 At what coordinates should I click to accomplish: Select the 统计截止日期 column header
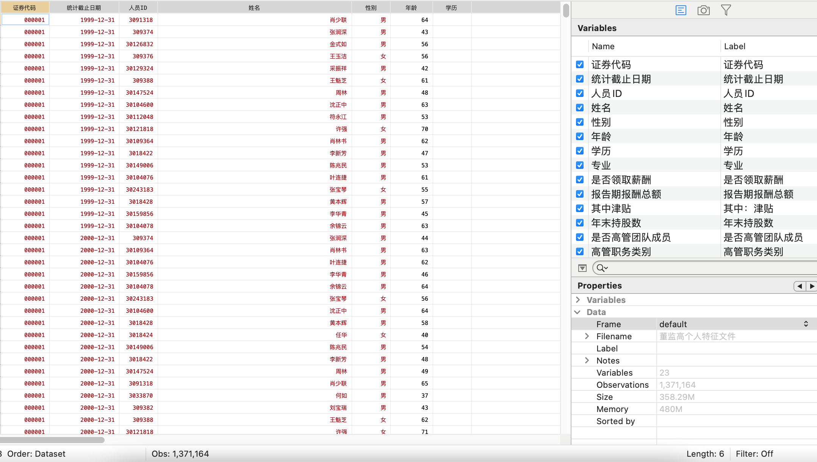click(x=84, y=8)
